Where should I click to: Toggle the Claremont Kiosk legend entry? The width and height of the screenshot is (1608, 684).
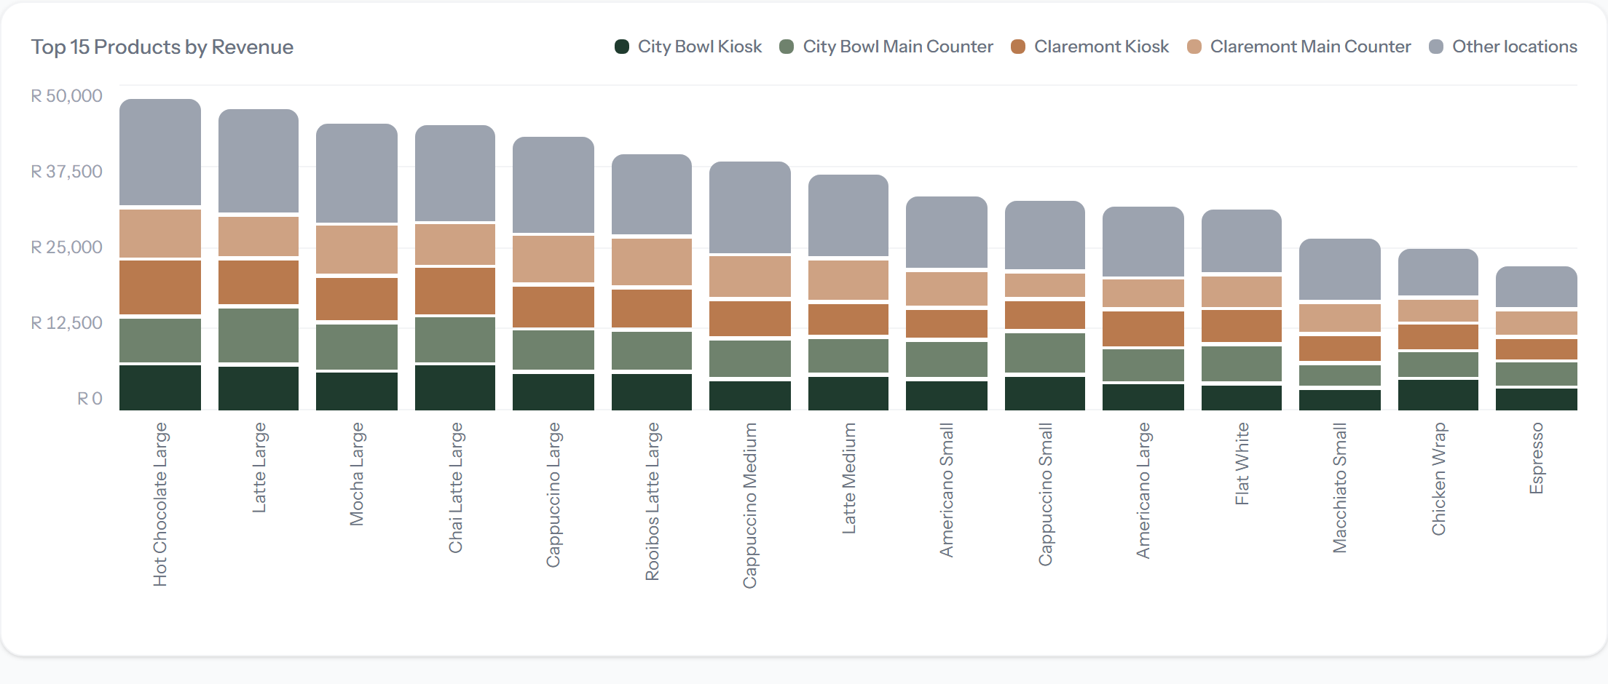(x=1090, y=47)
